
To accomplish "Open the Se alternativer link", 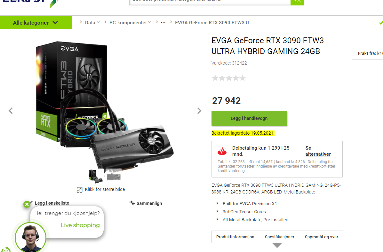I will click(318, 151).
